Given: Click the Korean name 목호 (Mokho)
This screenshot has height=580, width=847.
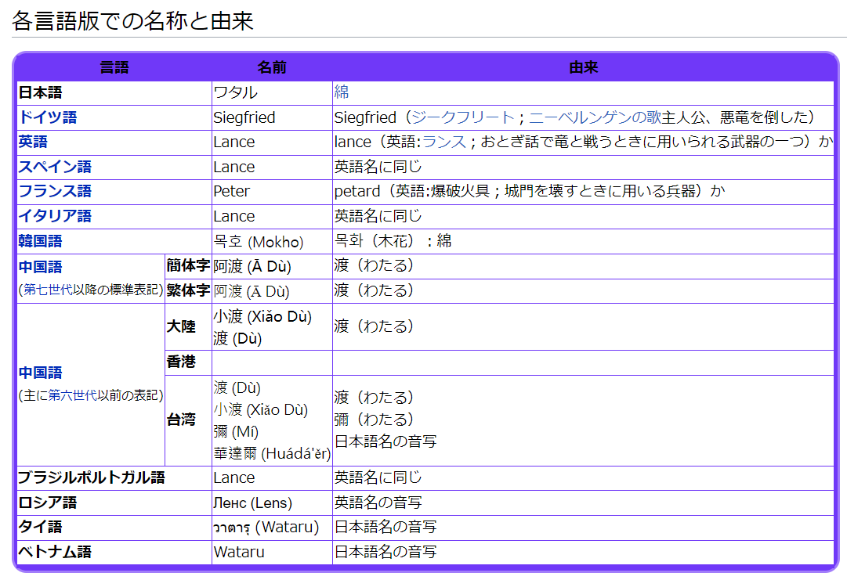Looking at the screenshot, I should 259,241.
